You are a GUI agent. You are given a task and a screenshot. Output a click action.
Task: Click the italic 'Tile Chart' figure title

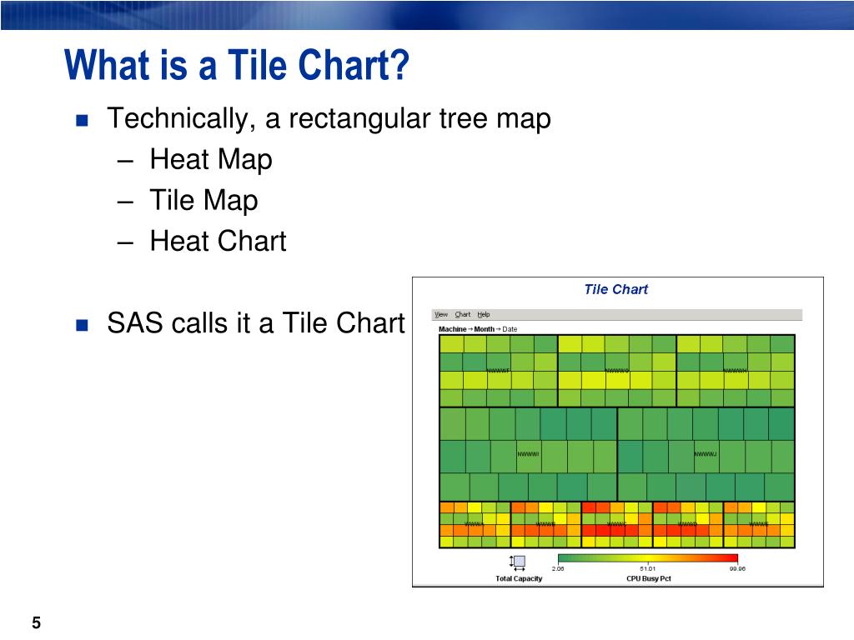pos(616,289)
